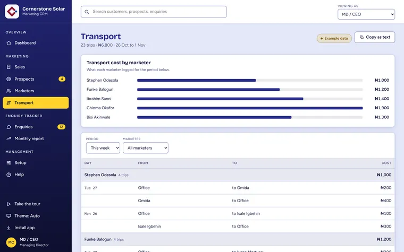The image size is (404, 252).
Task: Click the Transport route icon
Action: pyautogui.click(x=9, y=103)
